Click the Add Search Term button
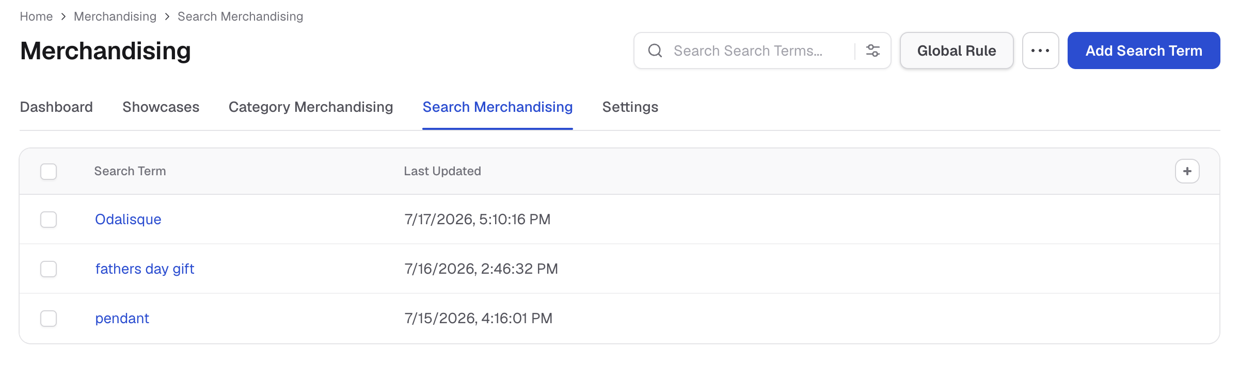 (1143, 51)
